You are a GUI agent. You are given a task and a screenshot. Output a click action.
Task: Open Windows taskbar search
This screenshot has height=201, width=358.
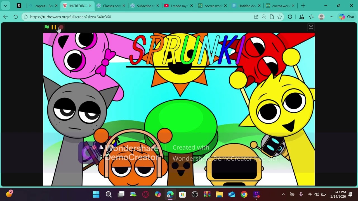(x=109, y=194)
